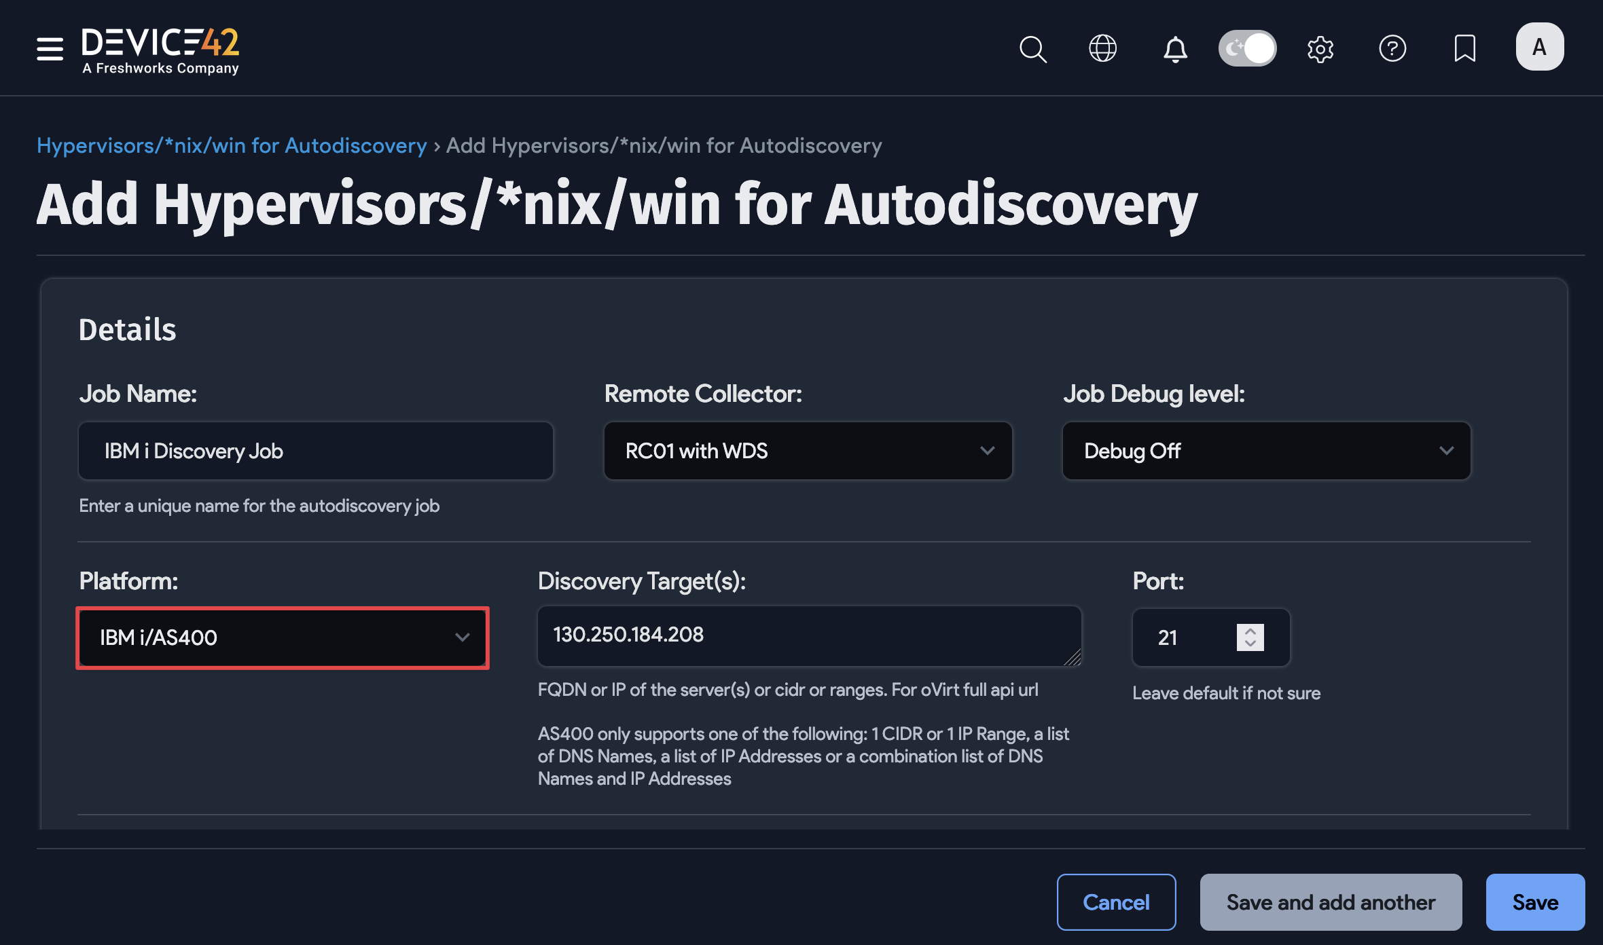Open the settings gear icon
This screenshot has height=945, width=1603.
click(x=1320, y=49)
